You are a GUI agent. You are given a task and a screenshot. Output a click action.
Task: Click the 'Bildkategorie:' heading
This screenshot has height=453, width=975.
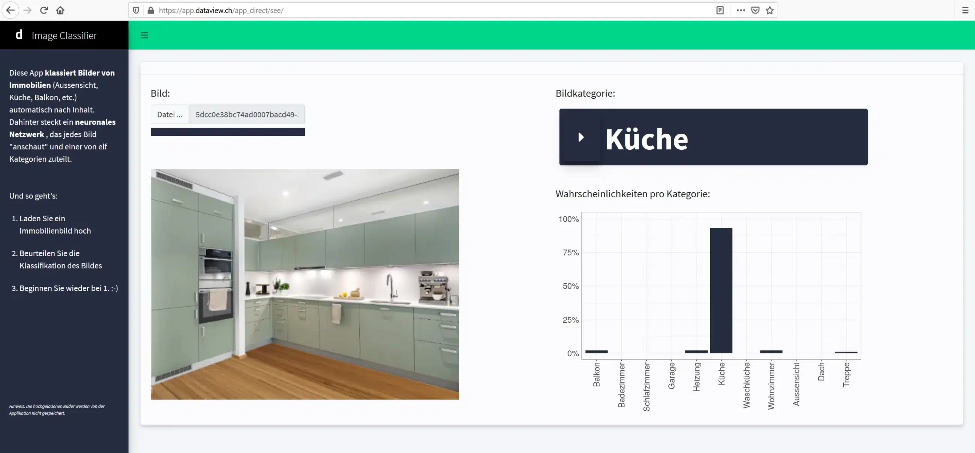coord(585,93)
